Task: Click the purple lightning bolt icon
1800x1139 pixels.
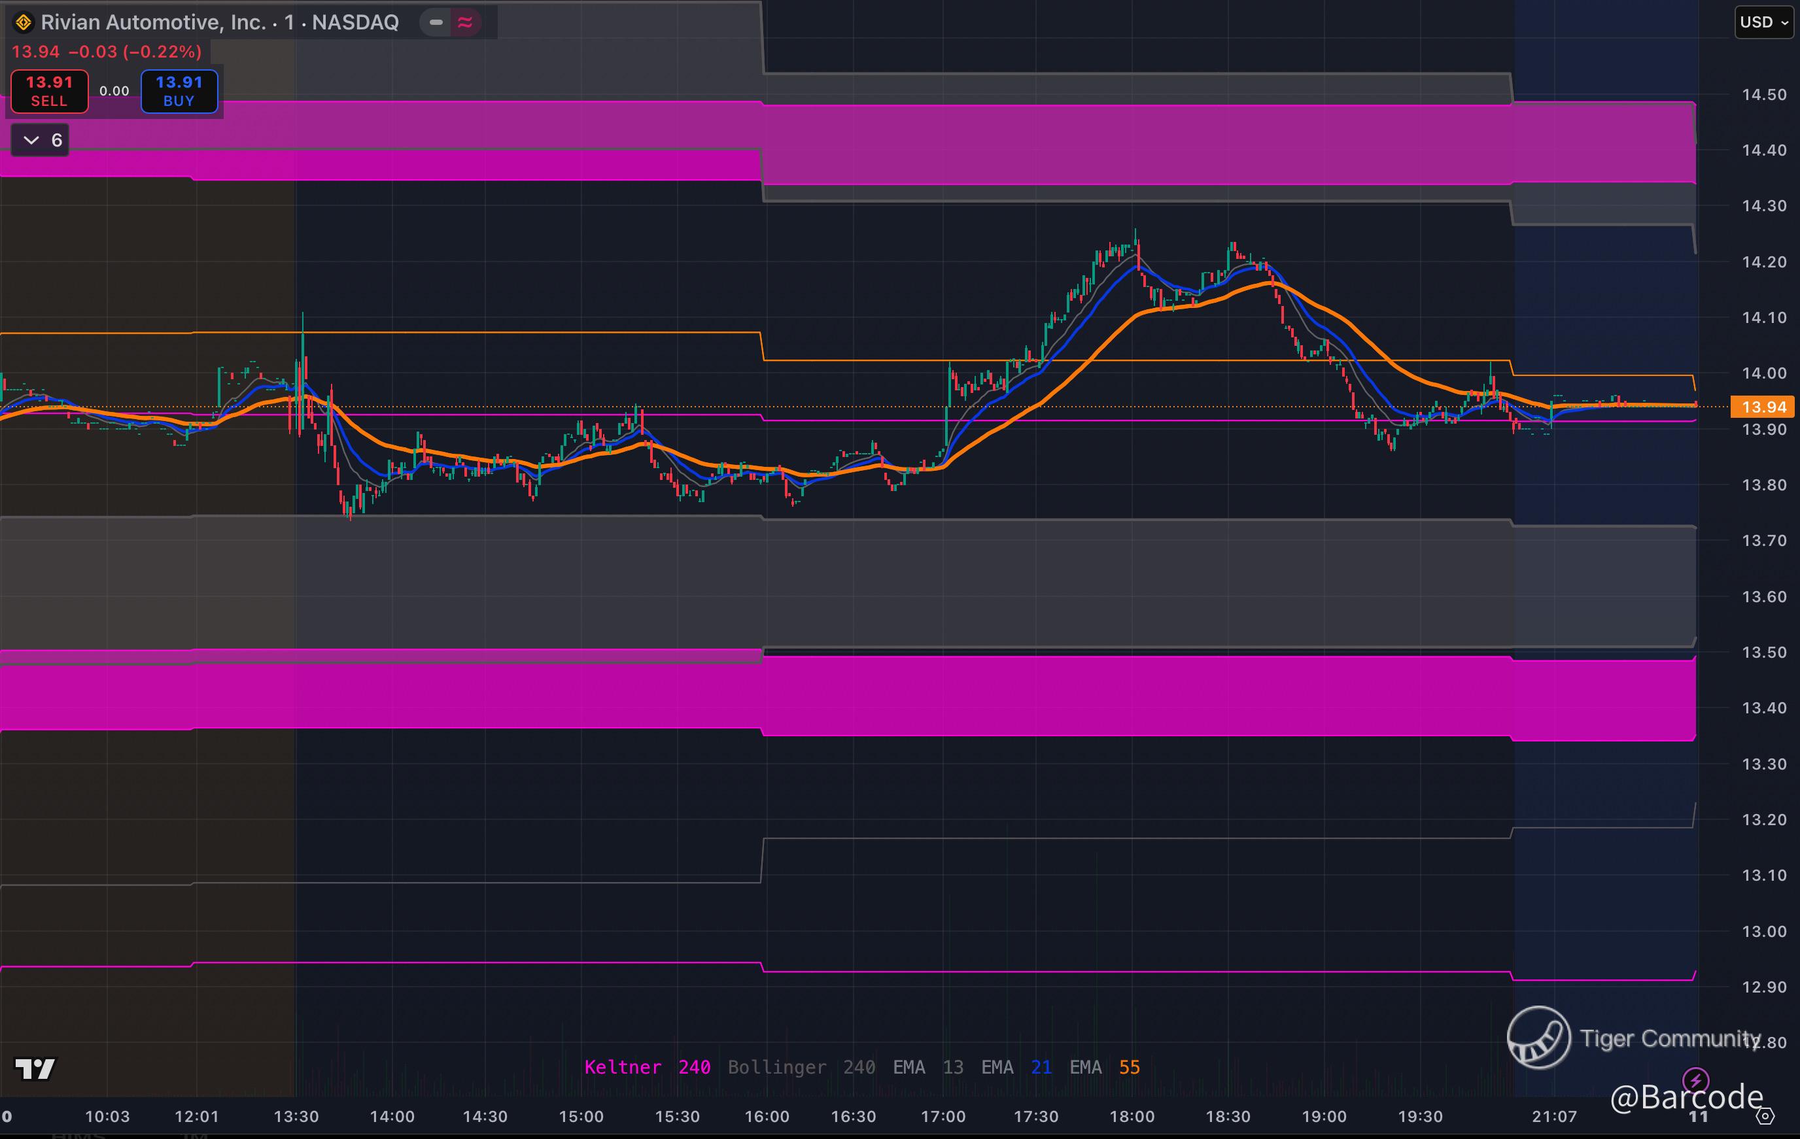Action: tap(1695, 1080)
